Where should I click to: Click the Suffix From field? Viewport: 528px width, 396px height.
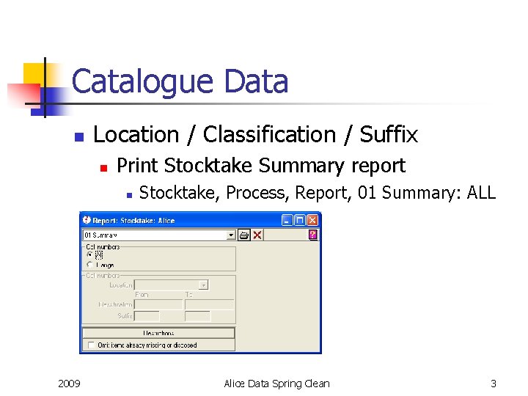147,316
